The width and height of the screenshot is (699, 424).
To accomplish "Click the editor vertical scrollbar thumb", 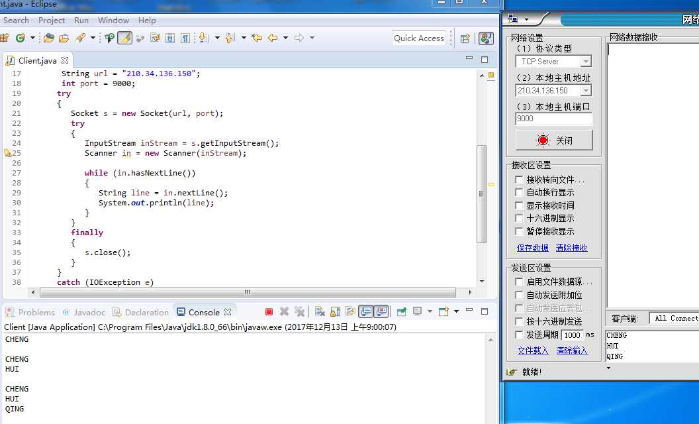I will click(x=481, y=193).
